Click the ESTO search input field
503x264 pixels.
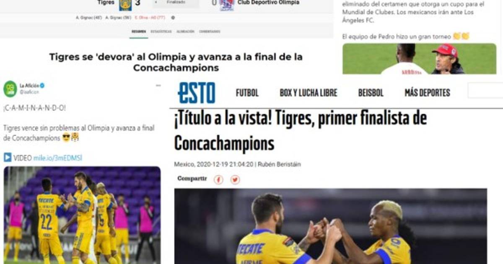pyautogui.click(x=485, y=91)
